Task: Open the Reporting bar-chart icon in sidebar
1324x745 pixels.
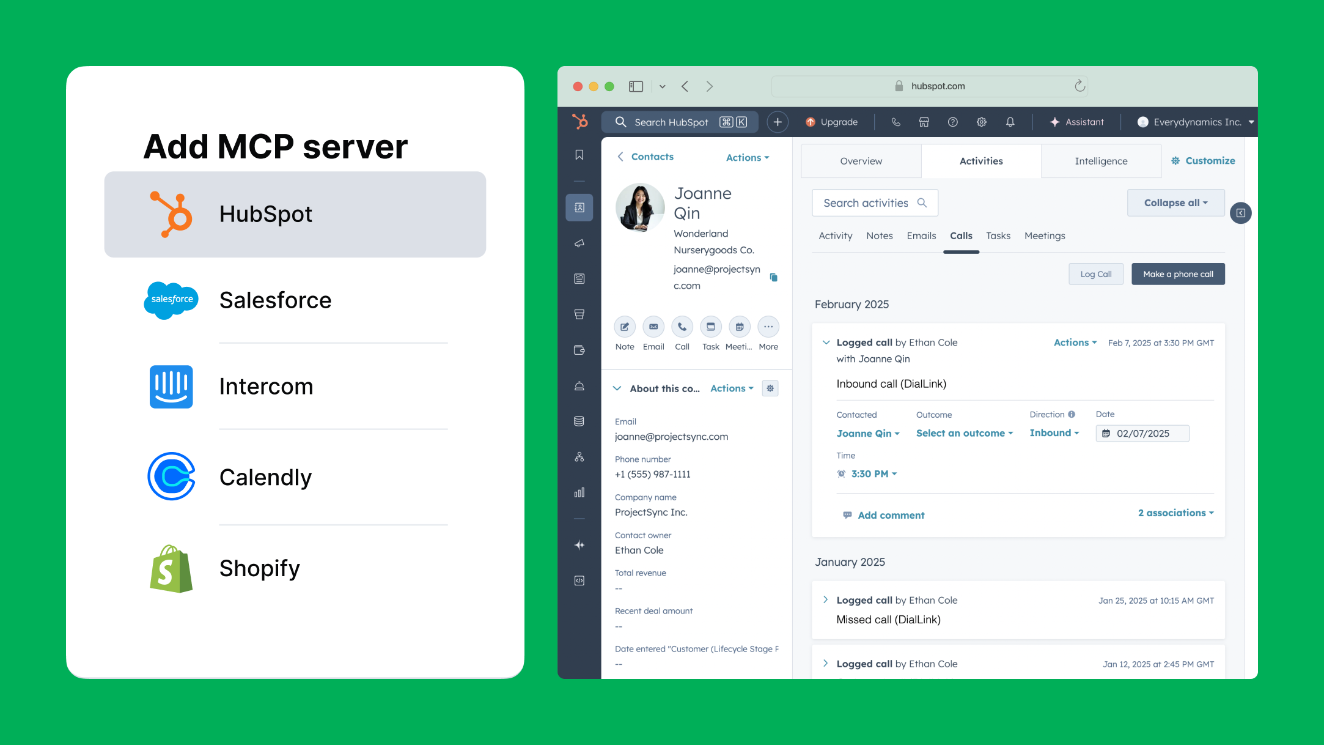Action: click(579, 492)
